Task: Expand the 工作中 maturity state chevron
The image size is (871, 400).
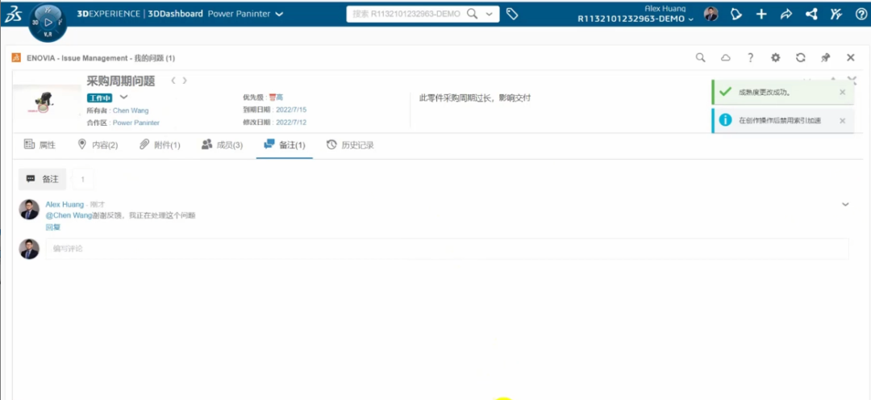Action: (x=124, y=98)
